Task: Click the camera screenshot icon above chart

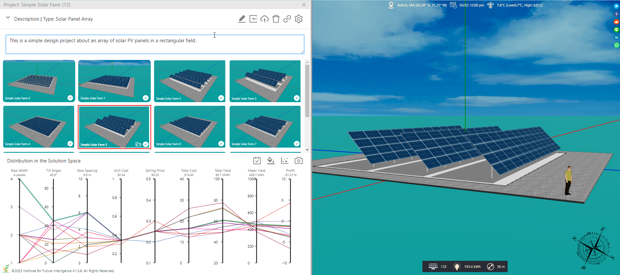Action: tap(299, 161)
